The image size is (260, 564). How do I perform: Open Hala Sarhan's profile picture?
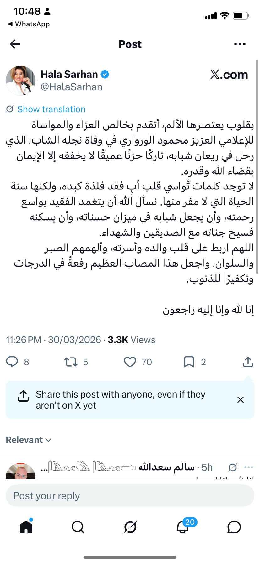20,81
